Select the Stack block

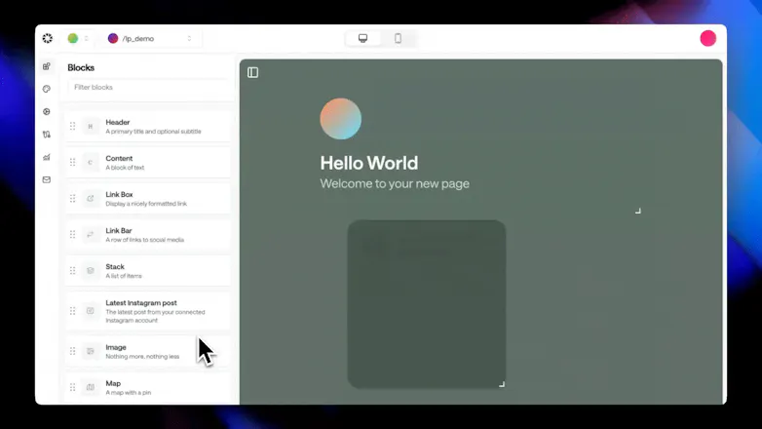tap(148, 271)
